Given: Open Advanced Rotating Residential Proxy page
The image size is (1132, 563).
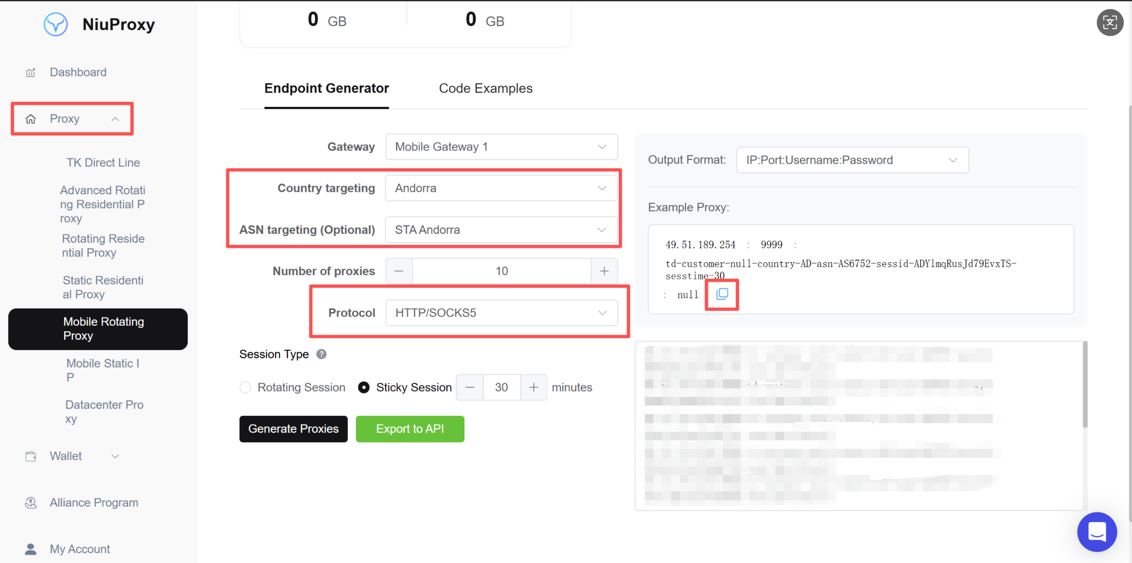Looking at the screenshot, I should pos(102,205).
